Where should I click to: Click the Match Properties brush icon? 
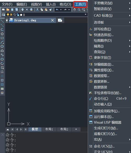[x=51, y=9]
